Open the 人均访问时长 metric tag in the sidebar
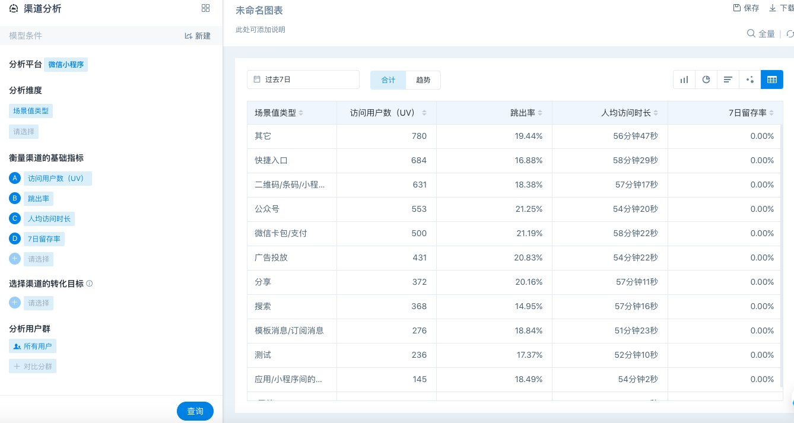794x423 pixels. coord(49,218)
